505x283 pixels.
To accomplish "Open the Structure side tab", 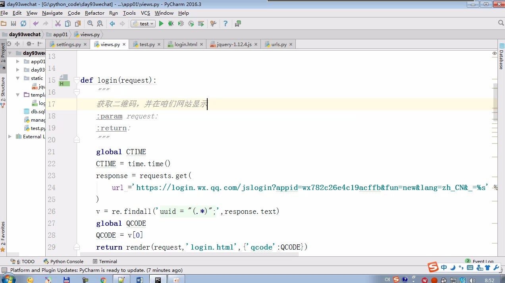I will [x=3, y=93].
